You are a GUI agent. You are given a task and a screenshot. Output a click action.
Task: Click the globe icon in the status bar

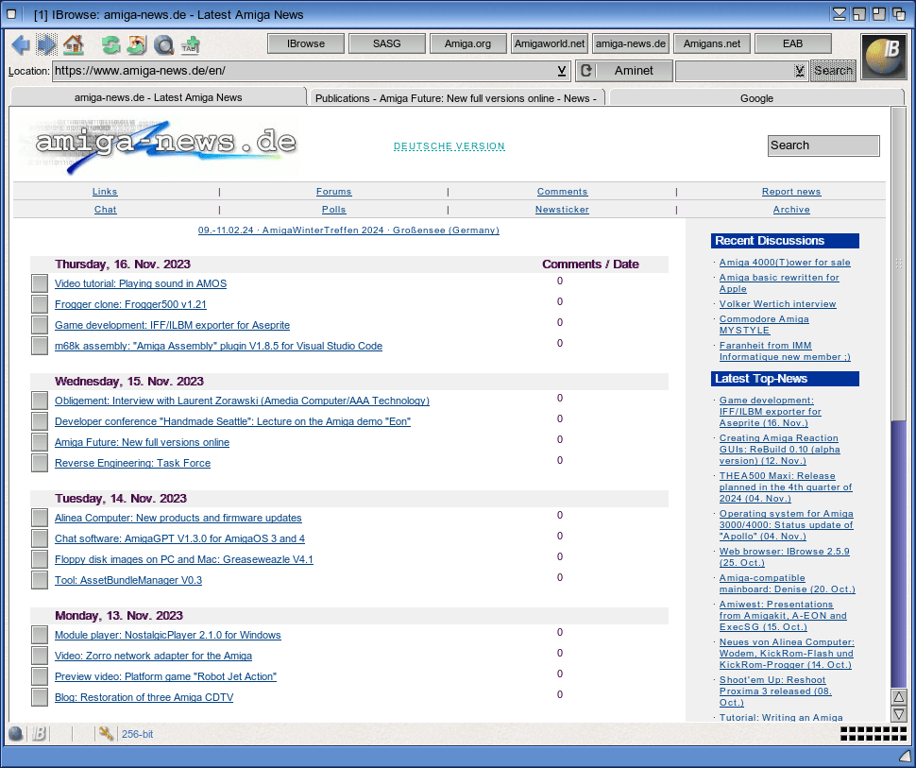(16, 734)
